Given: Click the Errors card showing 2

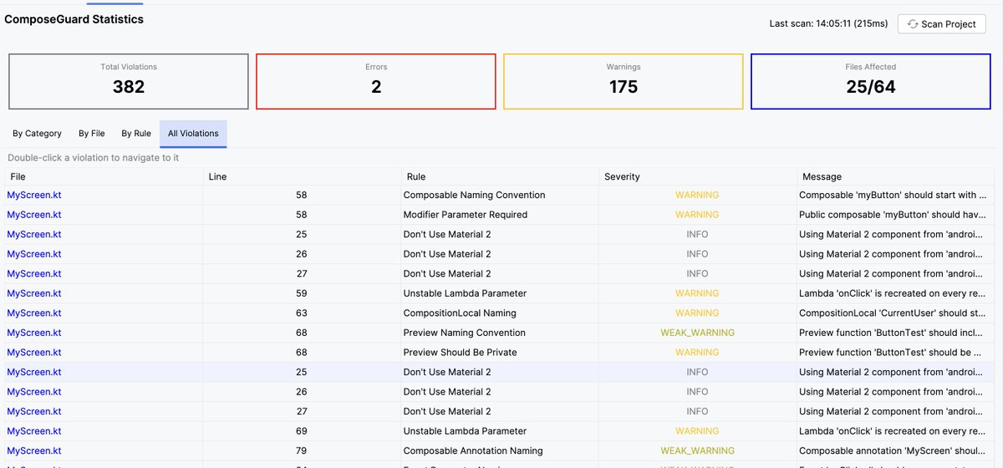Looking at the screenshot, I should click(x=376, y=81).
